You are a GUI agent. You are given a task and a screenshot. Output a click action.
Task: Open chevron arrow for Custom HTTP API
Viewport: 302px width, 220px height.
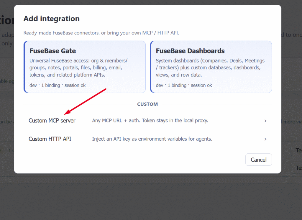(x=265, y=139)
